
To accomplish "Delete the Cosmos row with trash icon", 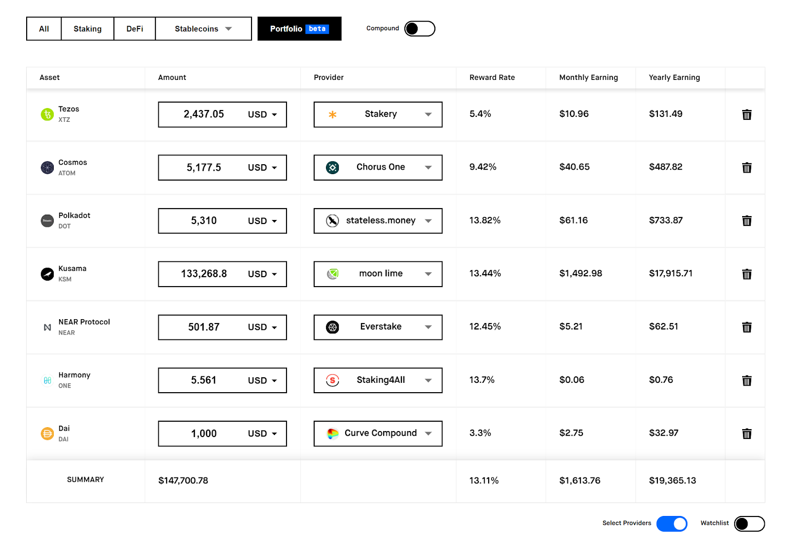I will (x=747, y=168).
